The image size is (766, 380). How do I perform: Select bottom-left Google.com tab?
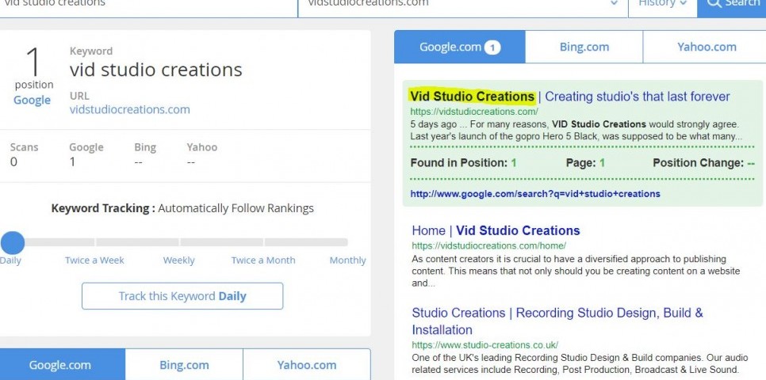click(x=63, y=364)
